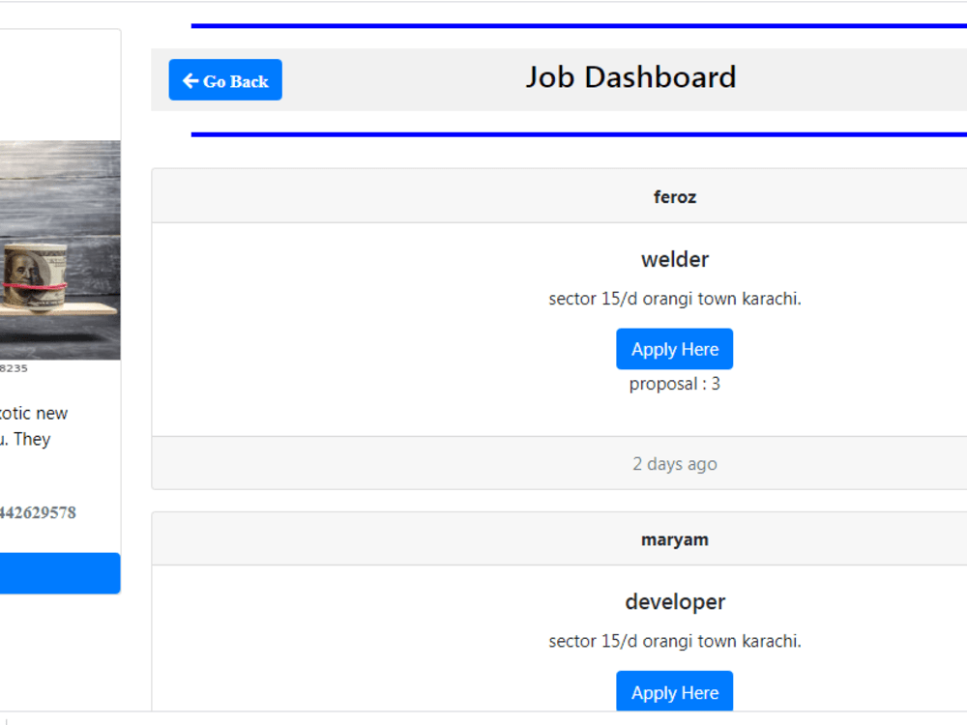This screenshot has width=967, height=725.
Task: Click the poster name feroz
Action: [675, 196]
